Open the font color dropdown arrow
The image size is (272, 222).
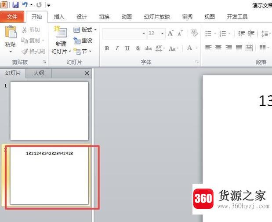(197, 48)
